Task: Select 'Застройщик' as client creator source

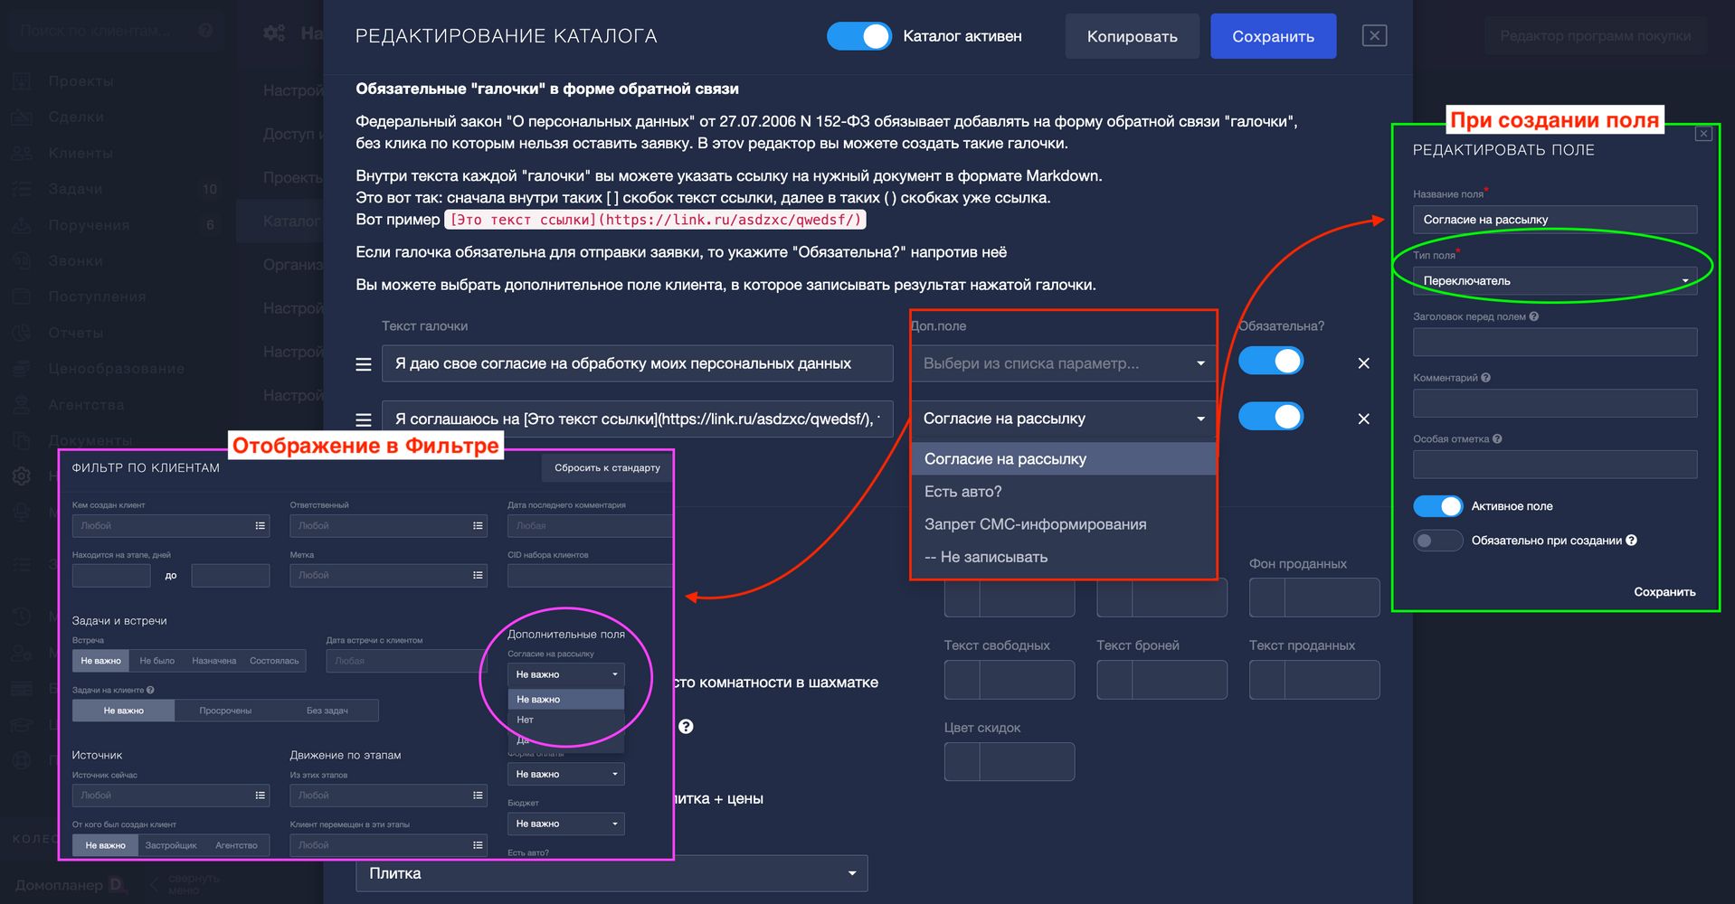Action: tap(171, 845)
